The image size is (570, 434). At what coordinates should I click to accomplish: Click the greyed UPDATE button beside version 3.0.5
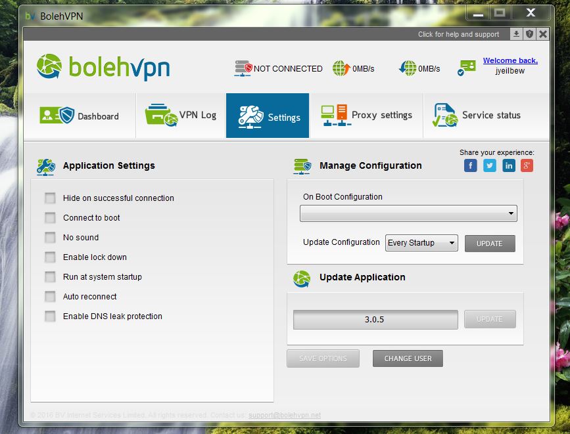click(490, 319)
